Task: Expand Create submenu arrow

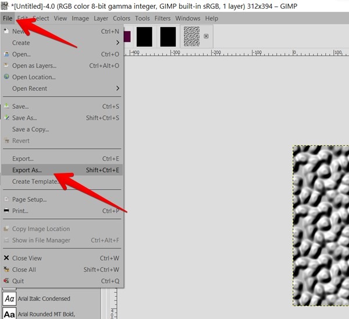Action: pos(117,42)
